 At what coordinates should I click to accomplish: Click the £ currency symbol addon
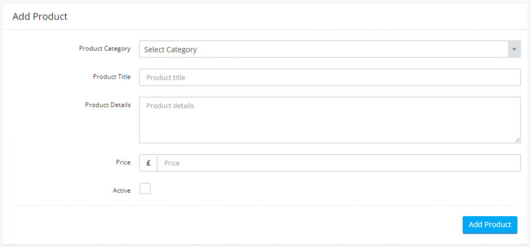148,163
